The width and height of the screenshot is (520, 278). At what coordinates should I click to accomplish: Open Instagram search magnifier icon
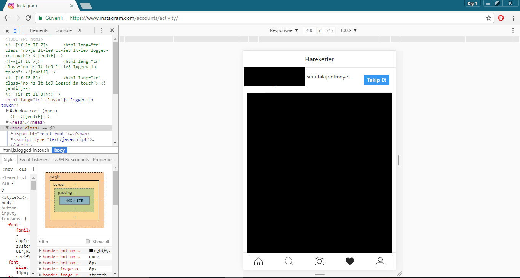(x=289, y=261)
